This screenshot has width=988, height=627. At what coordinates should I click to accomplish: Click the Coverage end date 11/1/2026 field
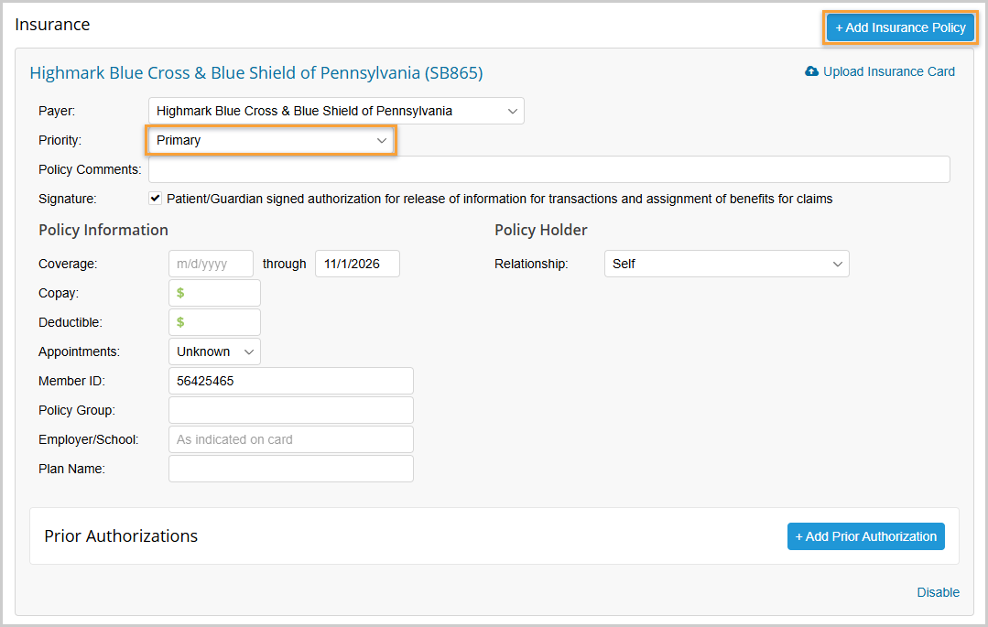pyautogui.click(x=357, y=264)
